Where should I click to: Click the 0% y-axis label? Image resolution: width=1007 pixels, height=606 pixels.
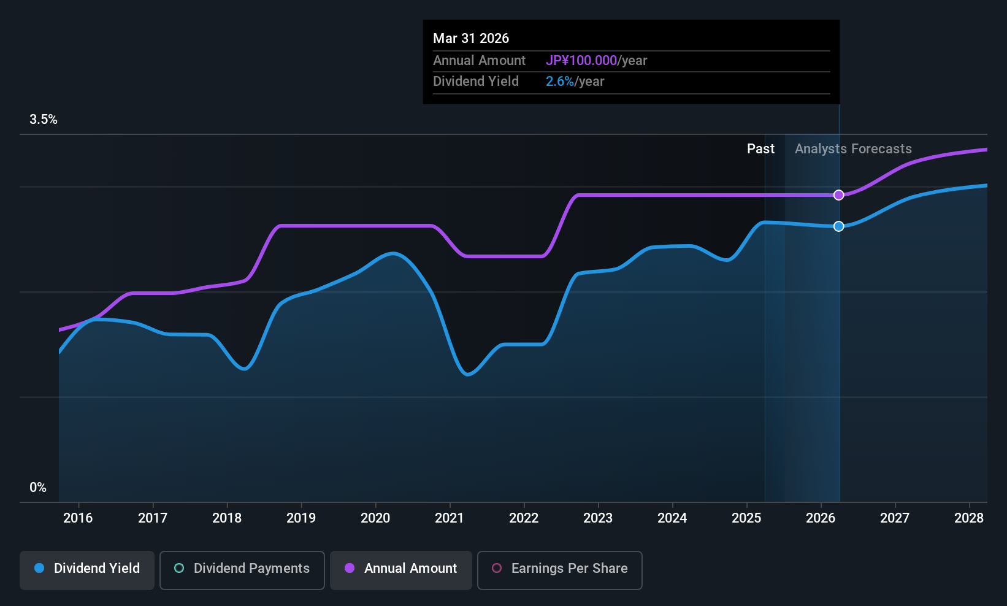(x=38, y=488)
